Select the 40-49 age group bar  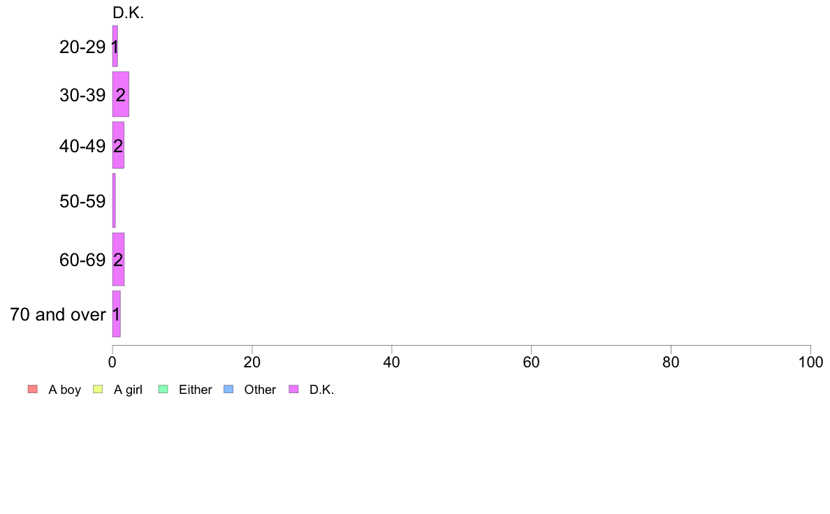(x=118, y=145)
